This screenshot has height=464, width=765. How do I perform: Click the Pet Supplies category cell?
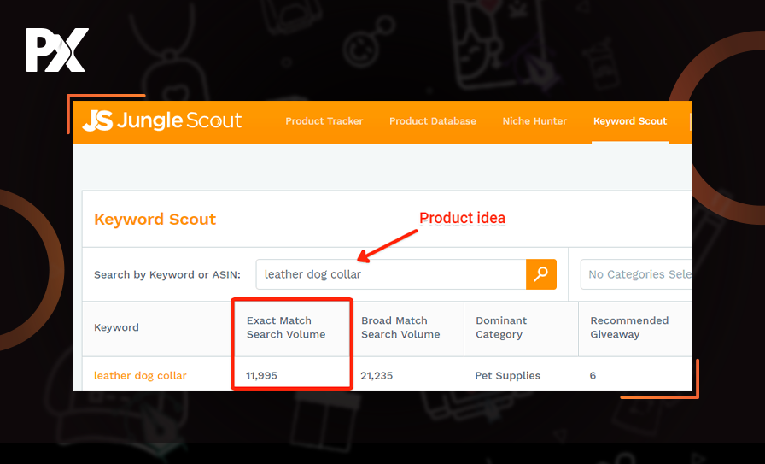[507, 375]
